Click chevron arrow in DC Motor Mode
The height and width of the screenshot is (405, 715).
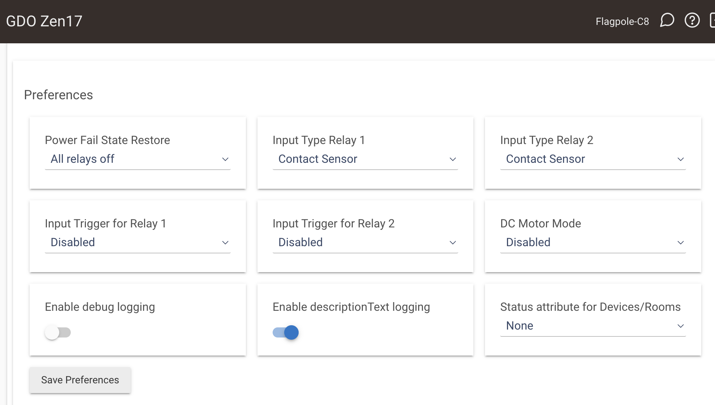(681, 243)
